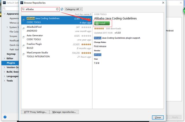Open Menus and Toolbars settings item
Image resolution: width=185 pixels, height=122 pixels.
[x=14, y=23]
